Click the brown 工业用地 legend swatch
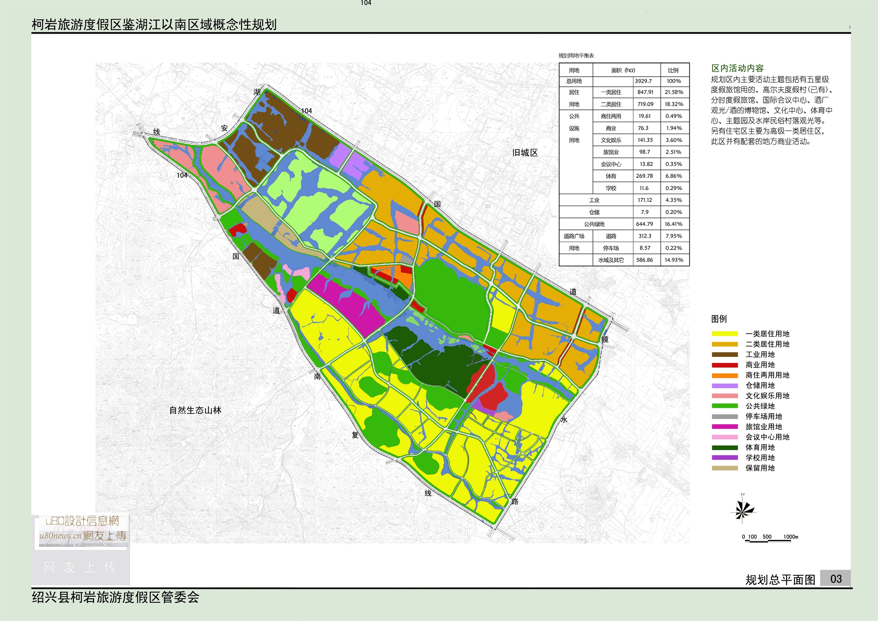Screen dimensions: 878x621 (725, 354)
